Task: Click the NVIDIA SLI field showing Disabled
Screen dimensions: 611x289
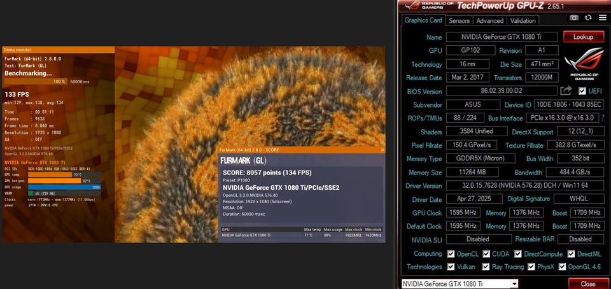Action: pos(479,239)
